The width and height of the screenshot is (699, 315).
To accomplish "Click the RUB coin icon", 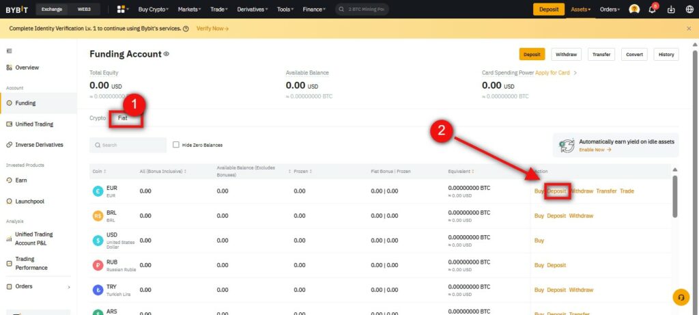I will pyautogui.click(x=98, y=265).
